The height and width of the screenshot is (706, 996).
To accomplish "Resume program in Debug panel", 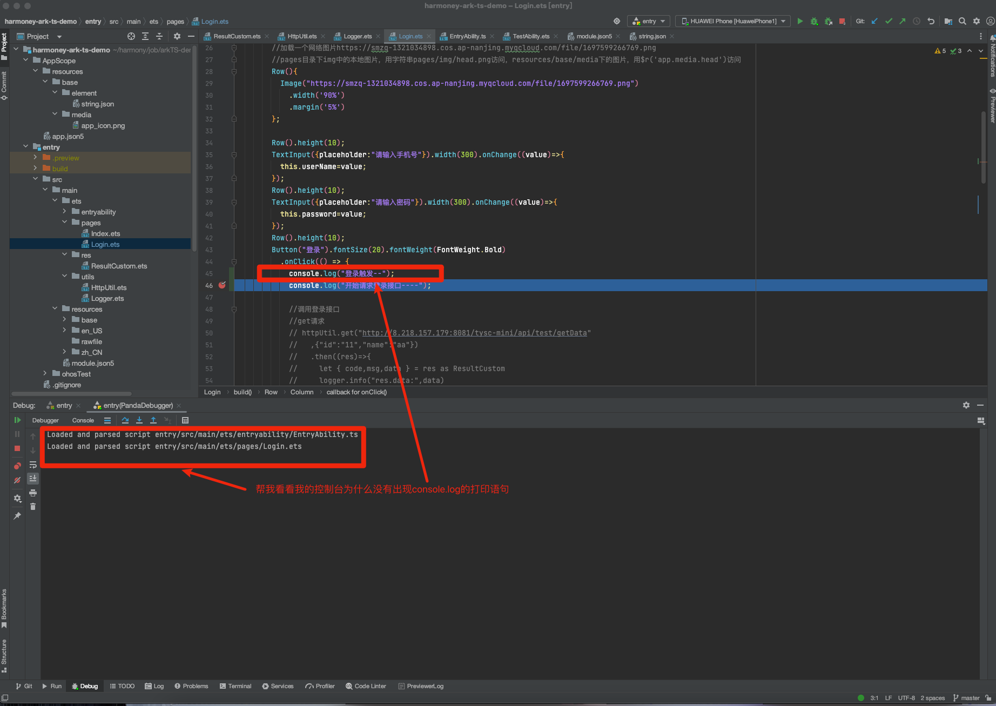I will pos(17,420).
